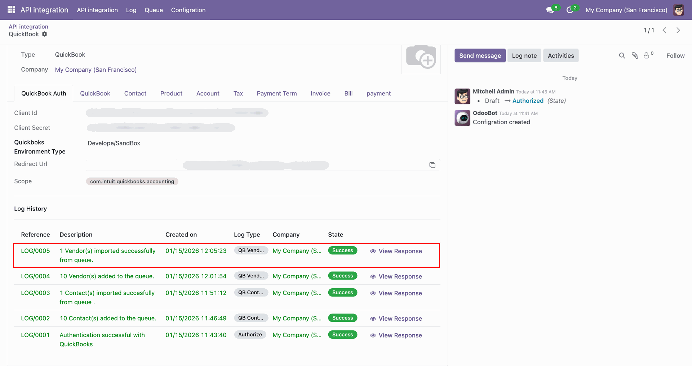This screenshot has width=692, height=366.
Task: Go to previous record arrow
Action: (664, 30)
